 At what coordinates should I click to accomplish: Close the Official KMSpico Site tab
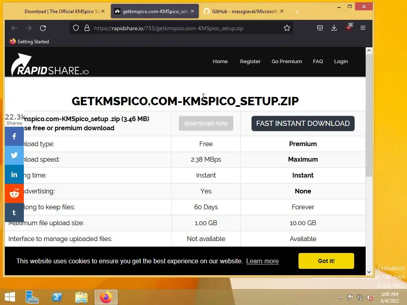click(103, 11)
